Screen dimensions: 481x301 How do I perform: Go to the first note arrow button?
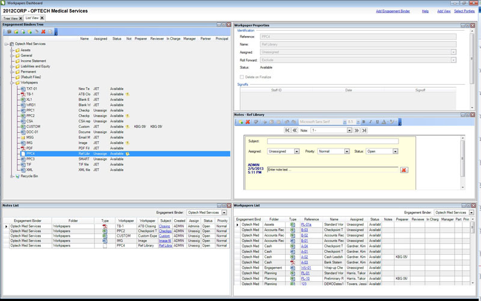[288, 130]
